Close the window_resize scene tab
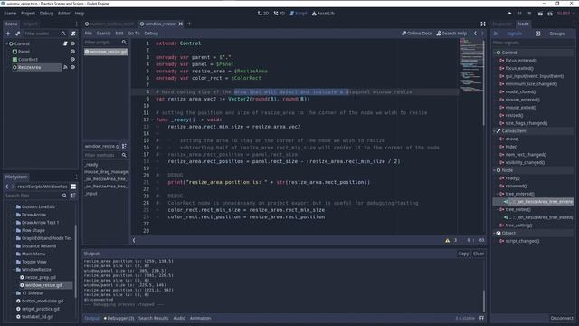 [x=181, y=24]
